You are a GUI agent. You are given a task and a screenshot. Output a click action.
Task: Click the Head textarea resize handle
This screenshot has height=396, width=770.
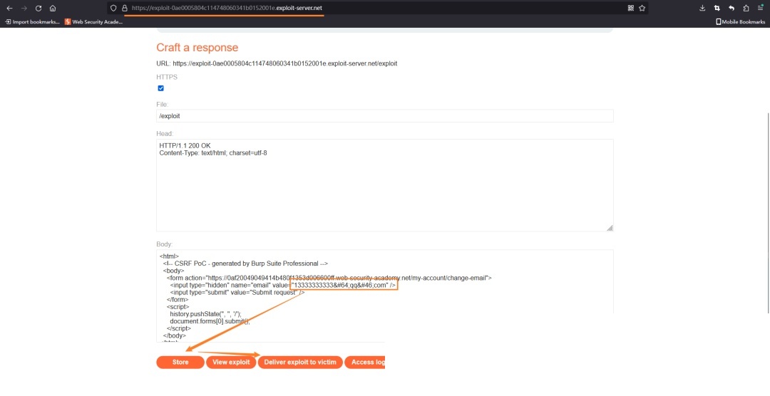click(610, 228)
